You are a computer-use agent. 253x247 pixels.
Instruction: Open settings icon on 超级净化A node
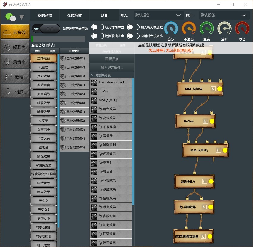204,181
